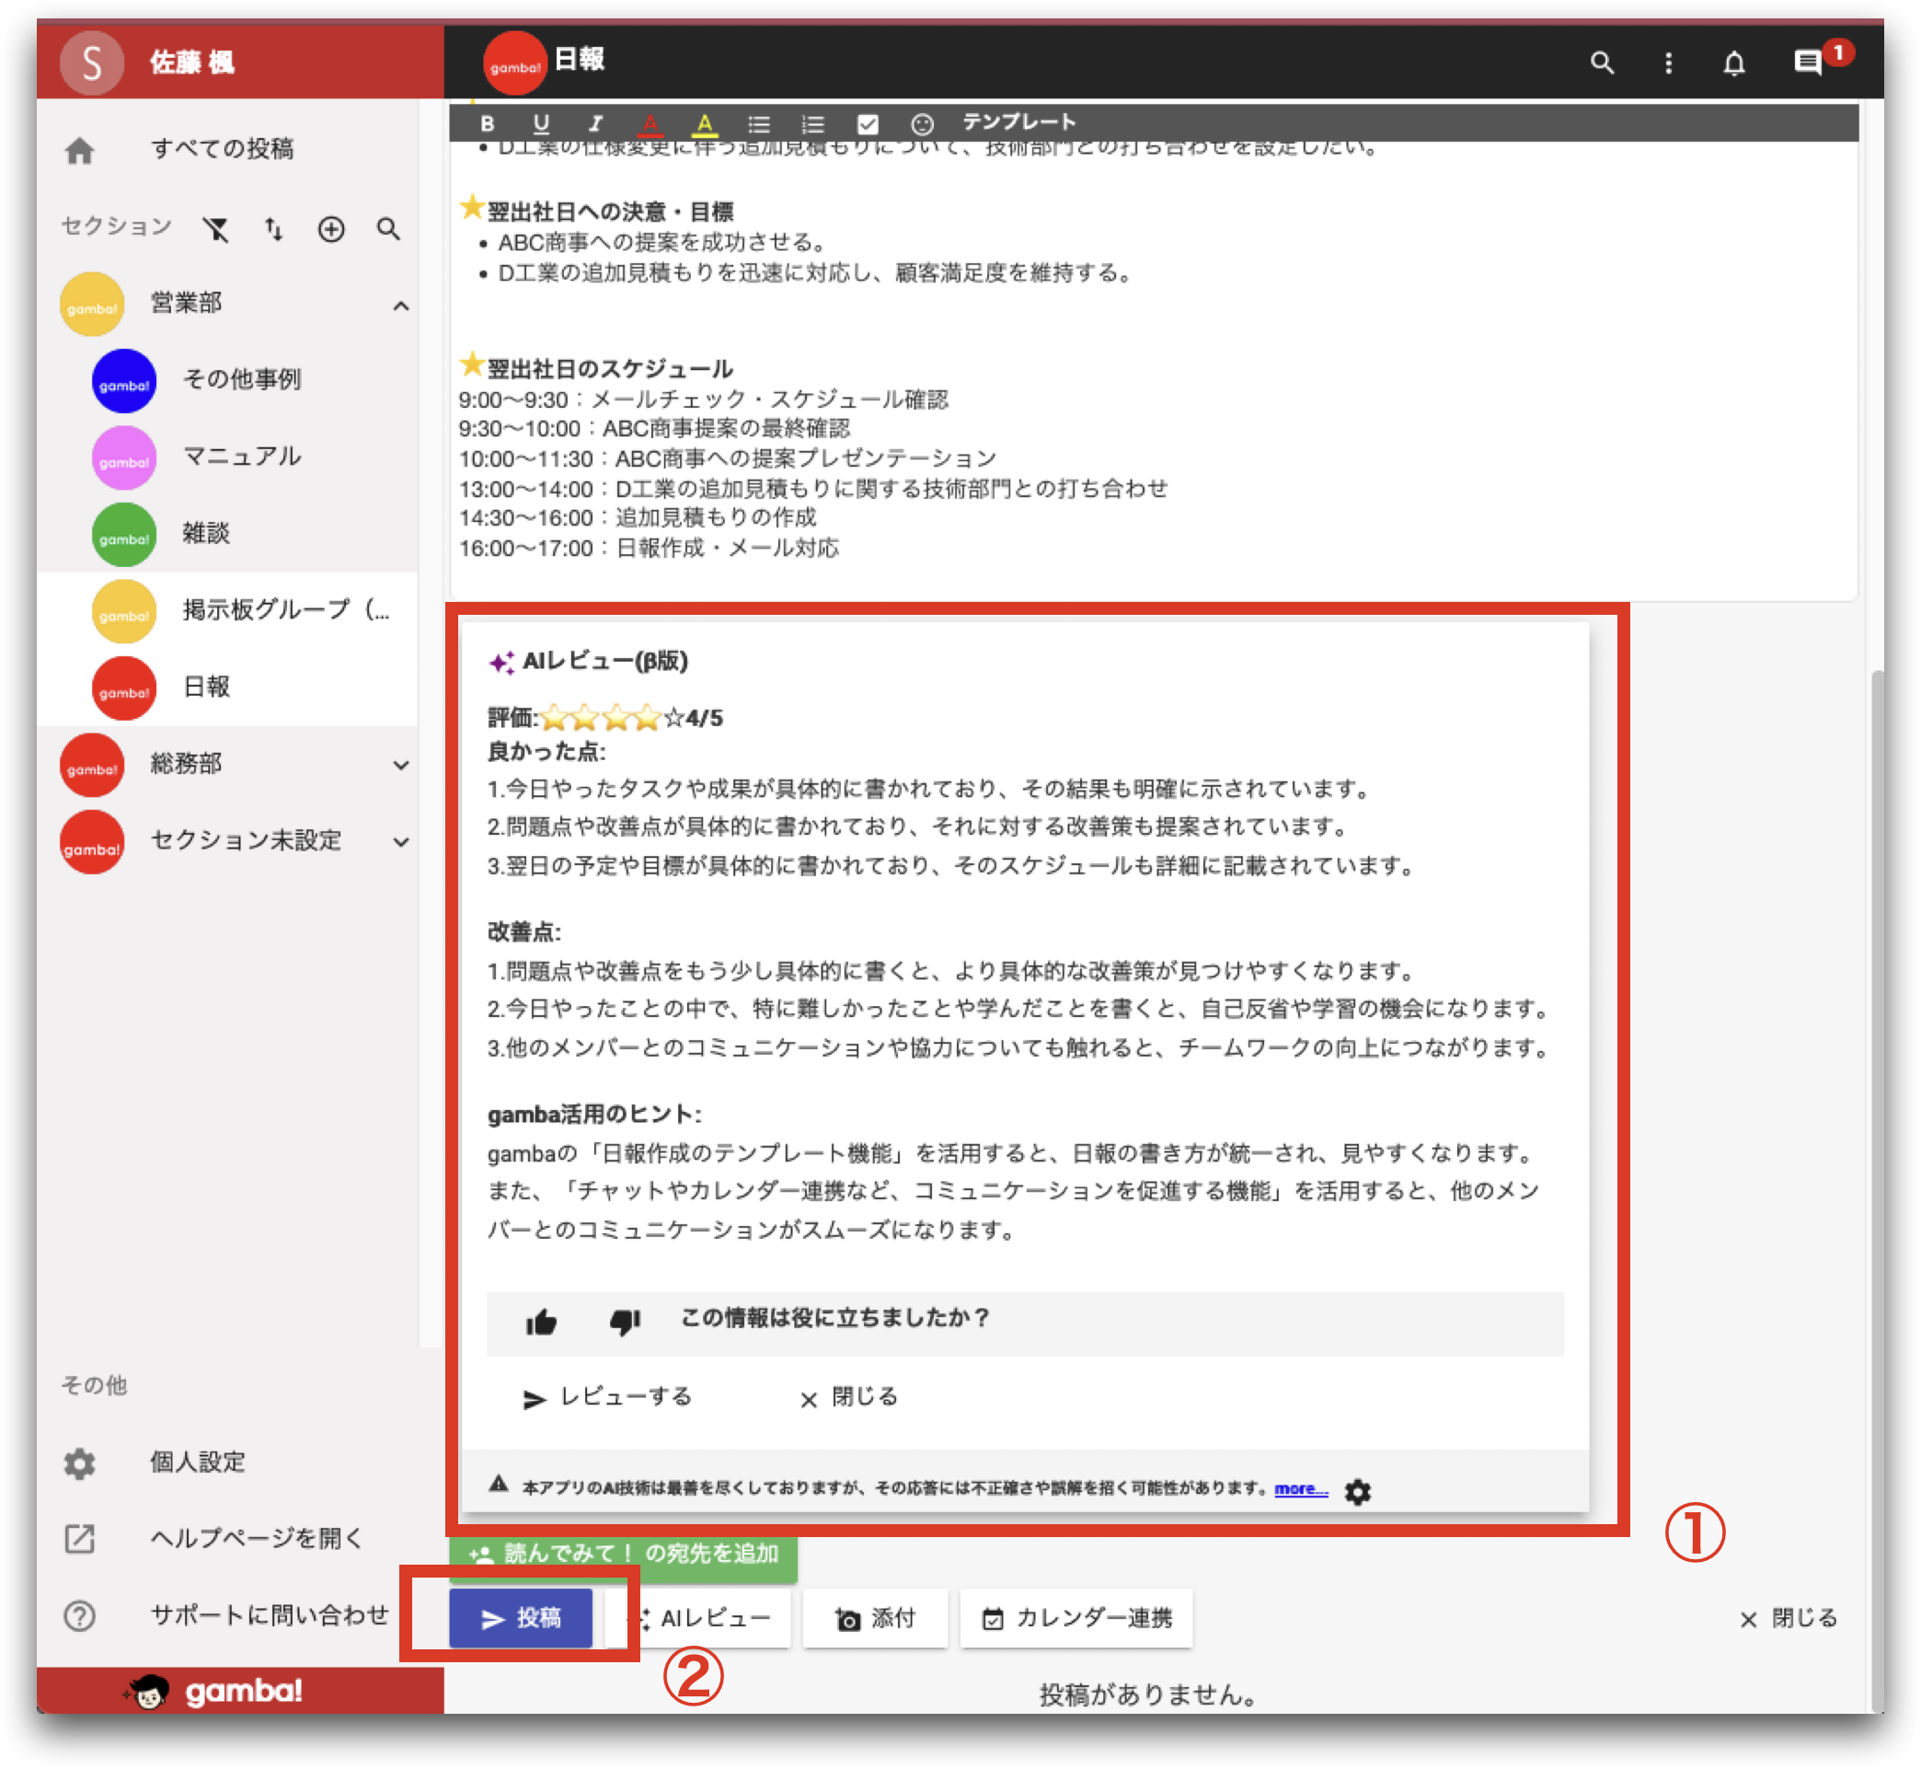Clear section filter icon
The width and height of the screenshot is (1921, 1769).
[217, 229]
